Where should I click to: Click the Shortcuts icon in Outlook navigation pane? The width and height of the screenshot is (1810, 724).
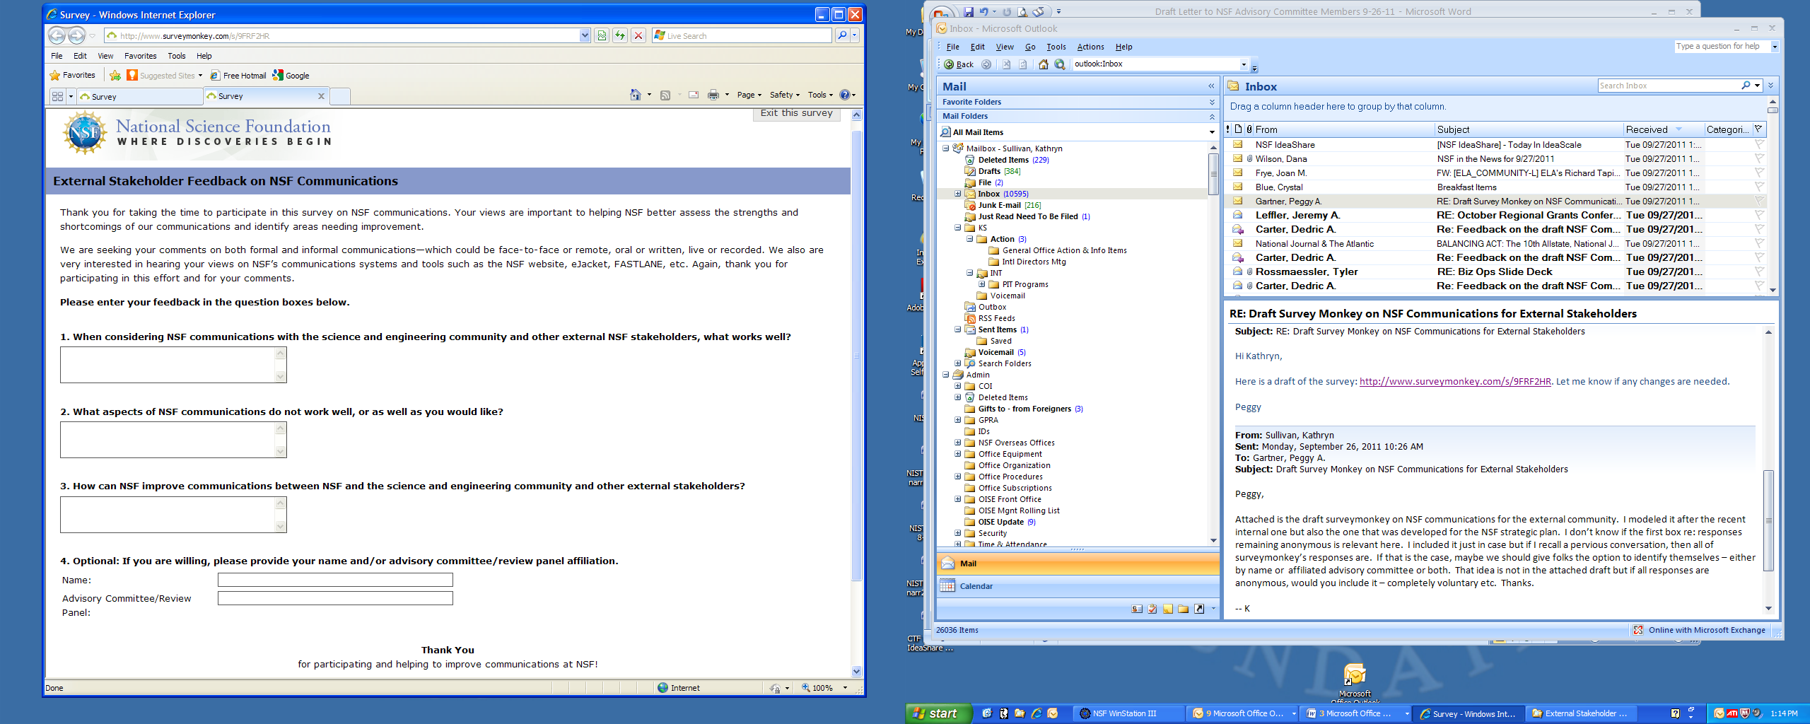pyautogui.click(x=1199, y=609)
